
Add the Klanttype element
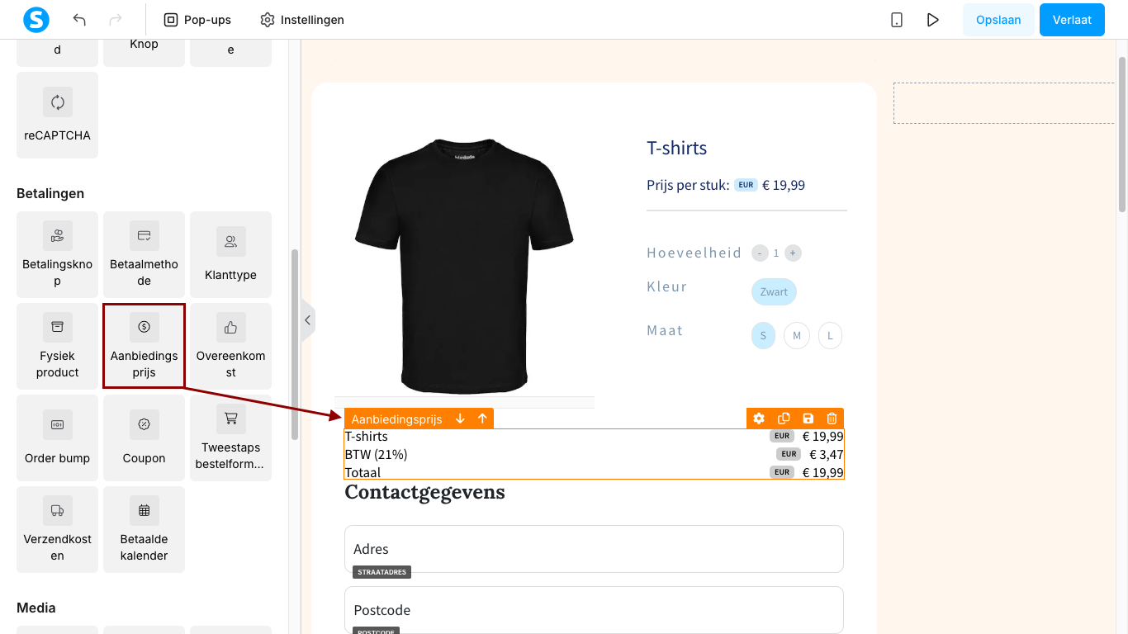pos(230,254)
